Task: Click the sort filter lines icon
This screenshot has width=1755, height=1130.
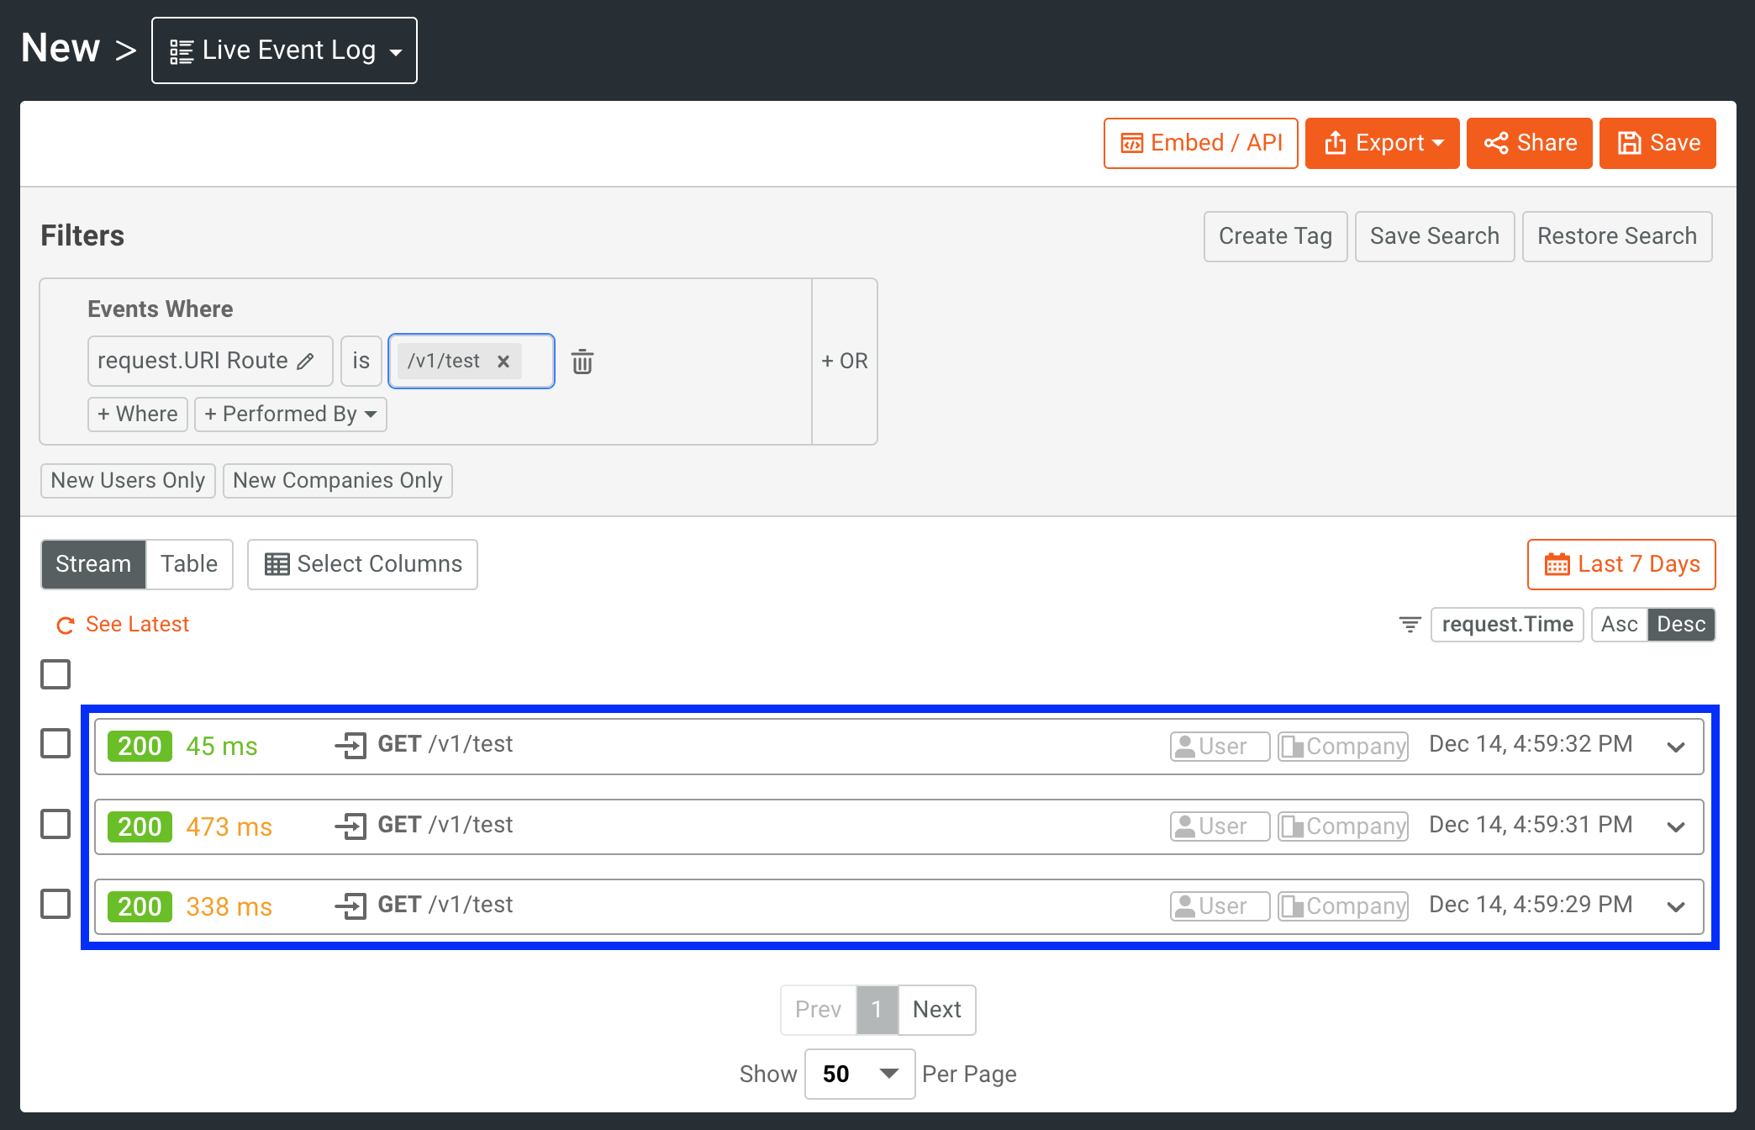Action: (1410, 624)
